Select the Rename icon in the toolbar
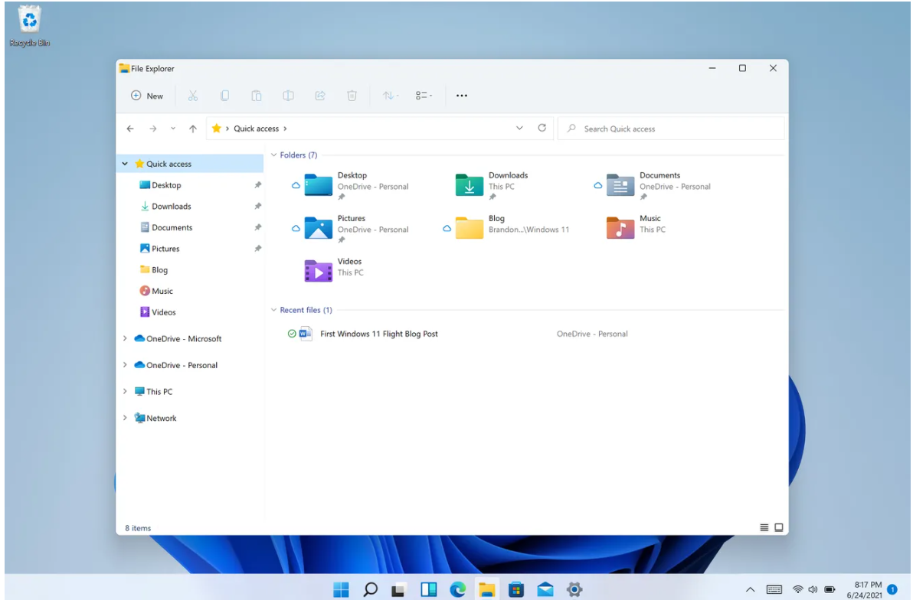The width and height of the screenshot is (913, 600). pos(288,95)
